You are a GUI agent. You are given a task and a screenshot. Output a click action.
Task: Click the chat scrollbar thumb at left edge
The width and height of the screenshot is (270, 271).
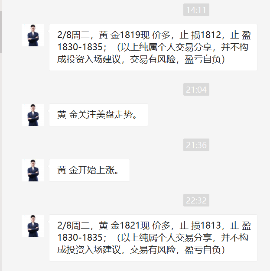pos(1,32)
